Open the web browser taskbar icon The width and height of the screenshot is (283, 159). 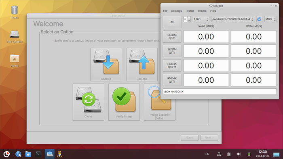coord(18,154)
